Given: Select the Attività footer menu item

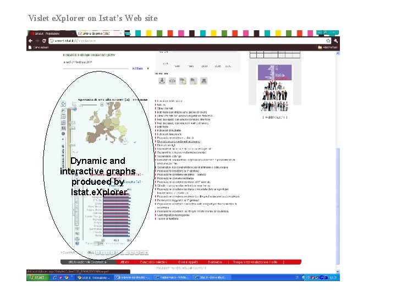Looking at the screenshot, I should point(125,262).
